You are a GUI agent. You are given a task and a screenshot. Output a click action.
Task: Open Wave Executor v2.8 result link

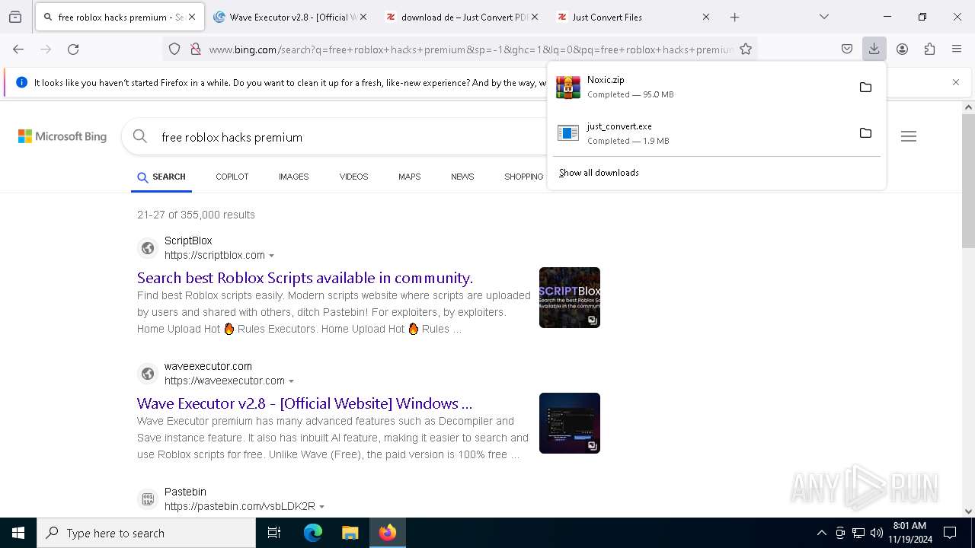(305, 403)
